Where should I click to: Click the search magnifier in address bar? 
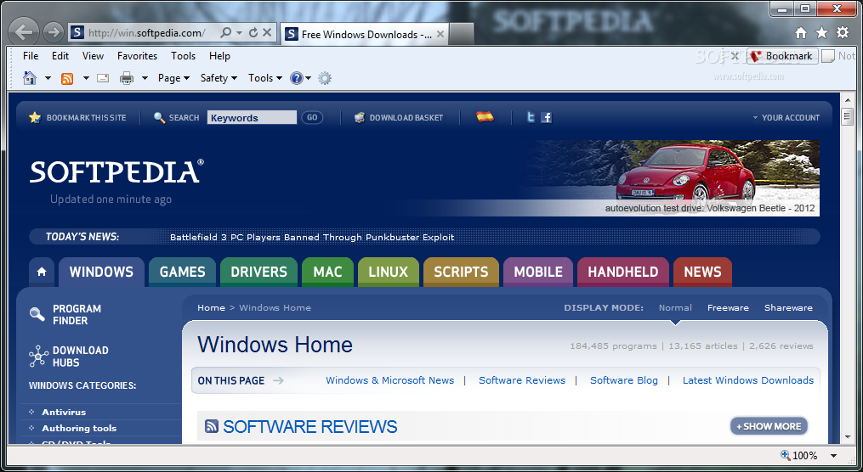[x=225, y=32]
